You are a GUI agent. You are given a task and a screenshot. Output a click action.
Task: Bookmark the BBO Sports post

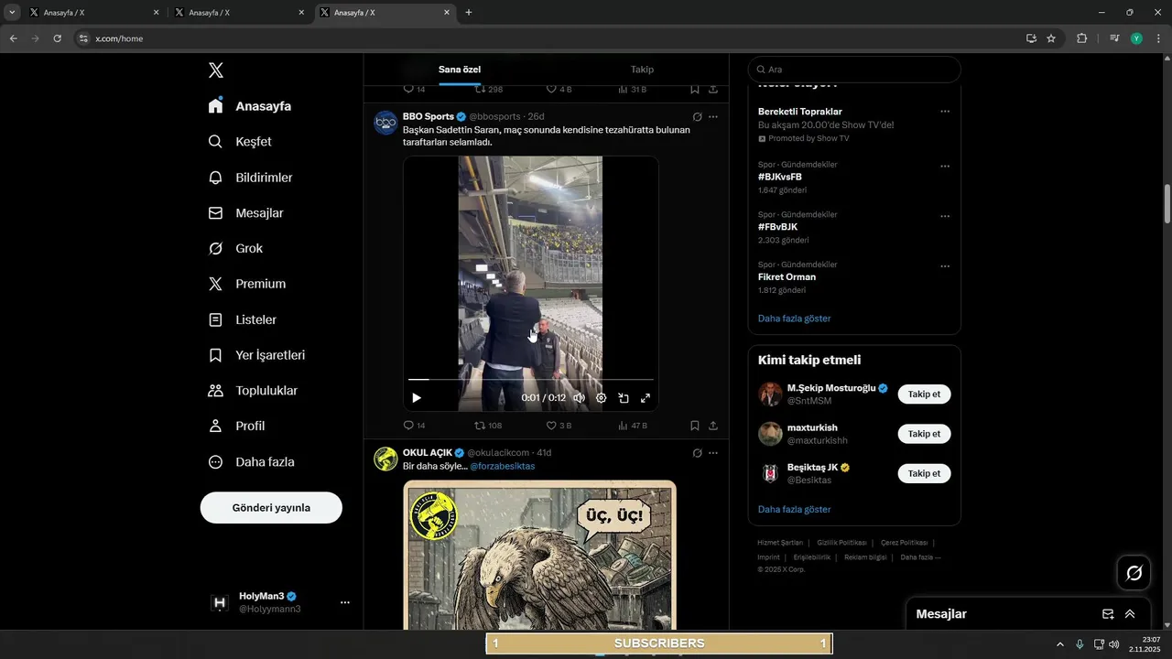pos(695,426)
